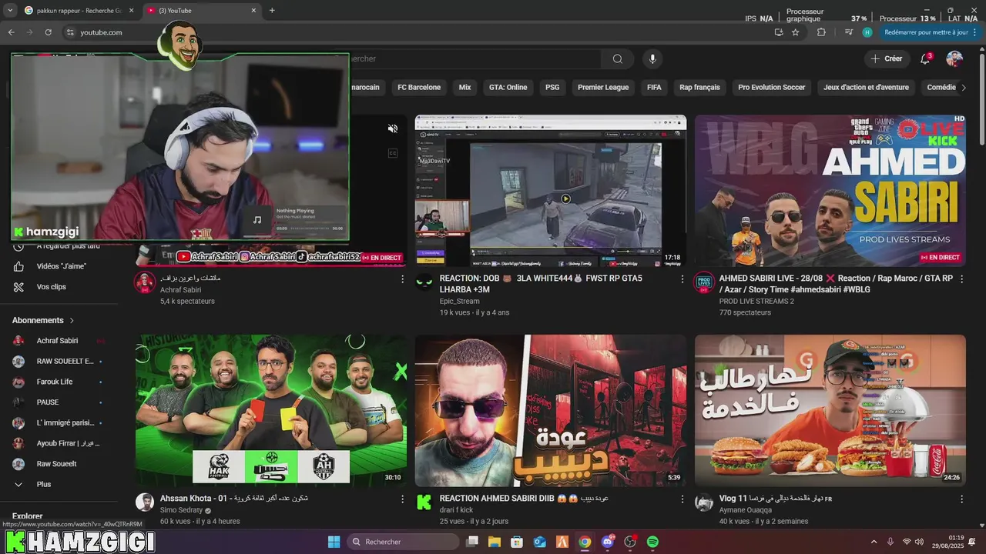Select the GTA: Online chip
The image size is (986, 554).
508,88
